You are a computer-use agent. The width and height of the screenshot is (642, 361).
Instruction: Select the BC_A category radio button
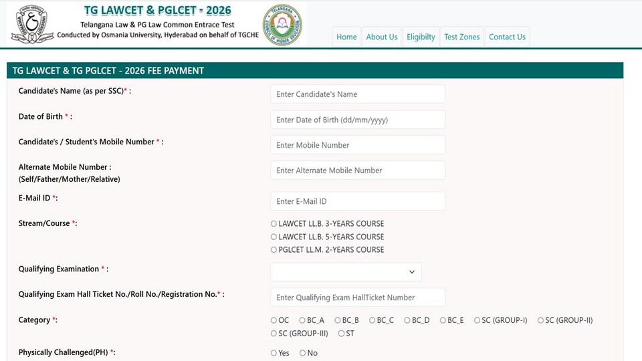pos(302,320)
